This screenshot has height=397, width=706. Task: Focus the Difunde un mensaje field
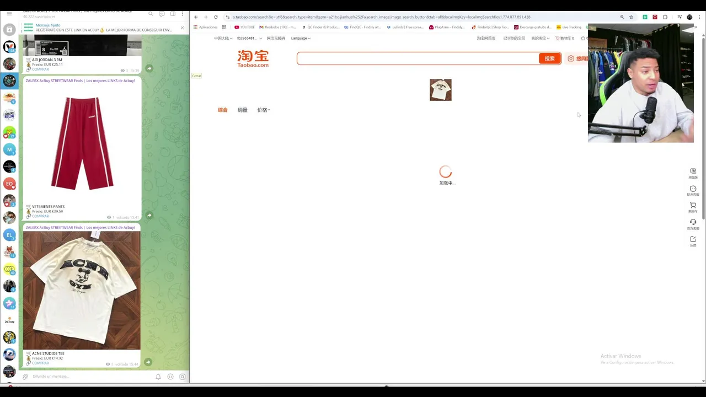coord(91,377)
